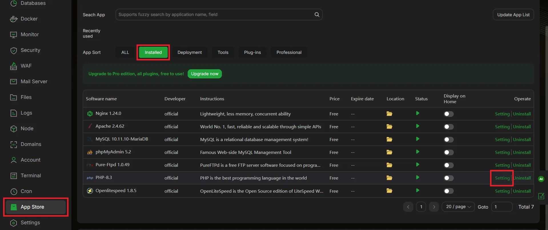Open the WAF sidebar icon
This screenshot has width=548, height=230.
pyautogui.click(x=13, y=66)
